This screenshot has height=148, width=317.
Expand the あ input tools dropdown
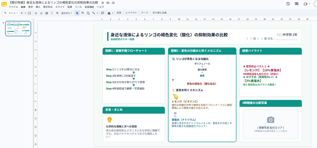(x=113, y=13)
